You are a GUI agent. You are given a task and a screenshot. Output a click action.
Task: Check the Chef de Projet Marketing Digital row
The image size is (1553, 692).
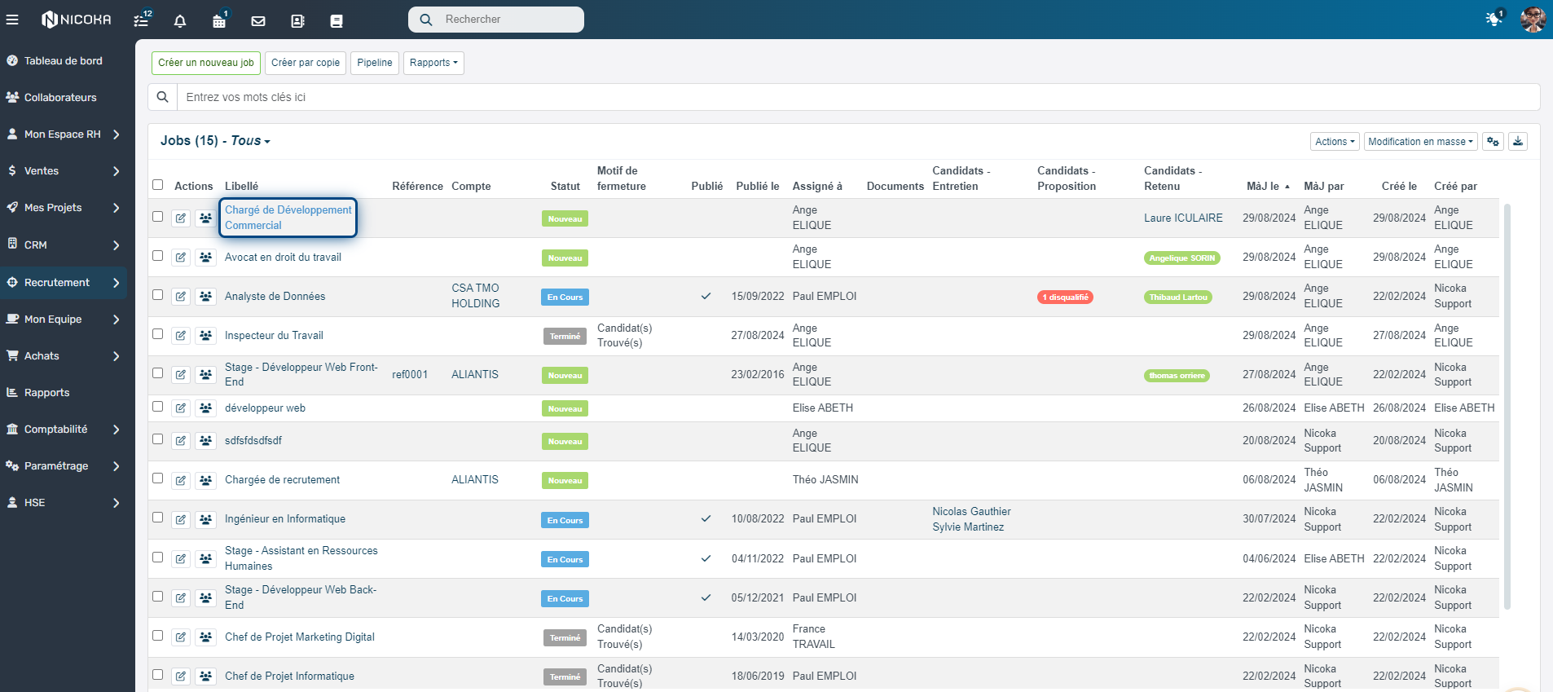tap(158, 636)
